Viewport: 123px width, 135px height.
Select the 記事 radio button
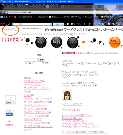43,63
